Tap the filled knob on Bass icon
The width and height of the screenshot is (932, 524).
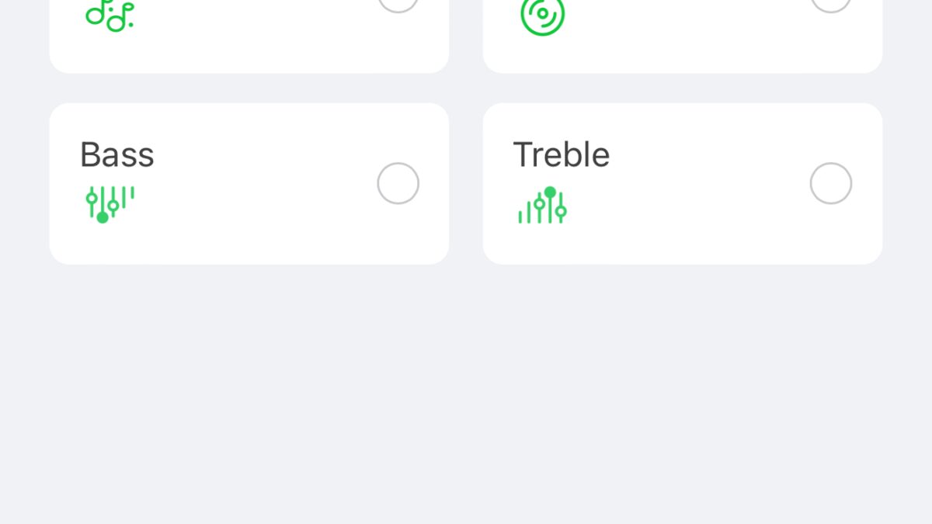pos(103,217)
